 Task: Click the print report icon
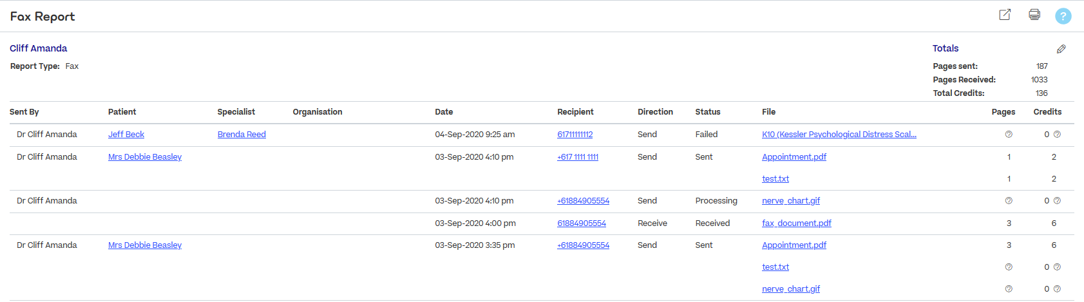[x=1034, y=15]
